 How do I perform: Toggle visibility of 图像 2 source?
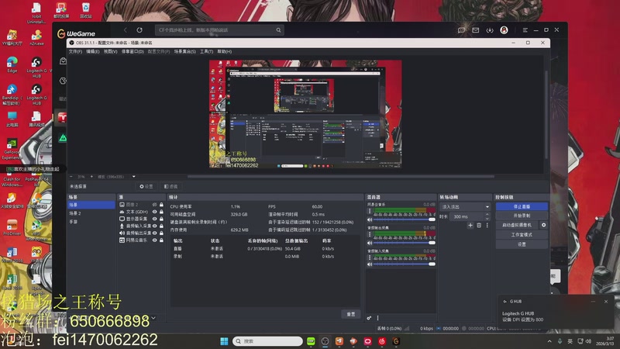tap(154, 205)
